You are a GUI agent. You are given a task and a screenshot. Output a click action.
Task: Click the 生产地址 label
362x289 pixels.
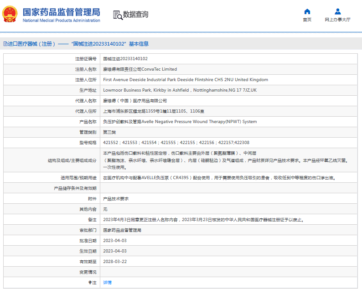tap(88, 90)
